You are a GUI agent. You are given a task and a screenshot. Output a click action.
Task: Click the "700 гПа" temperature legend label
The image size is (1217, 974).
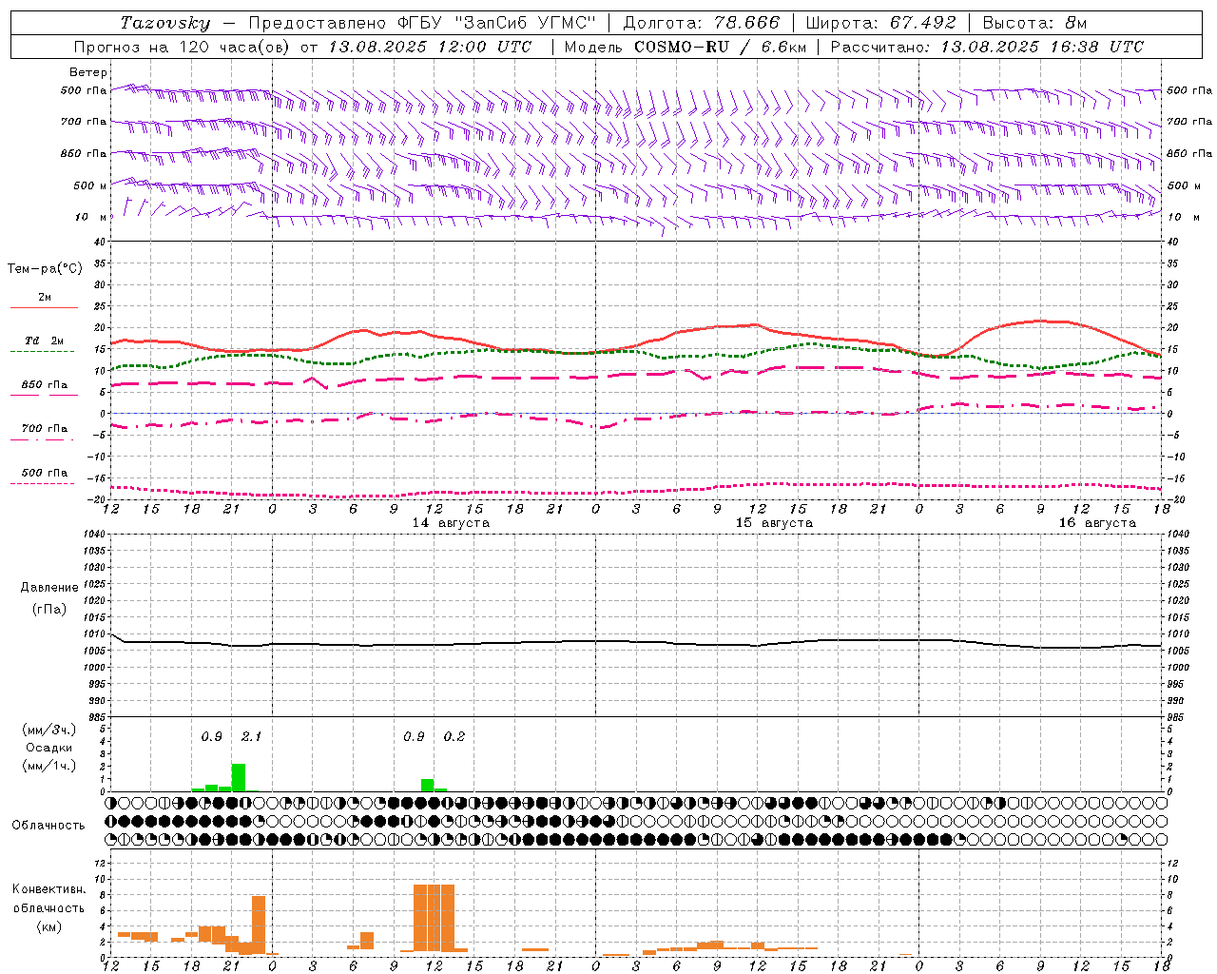(45, 428)
